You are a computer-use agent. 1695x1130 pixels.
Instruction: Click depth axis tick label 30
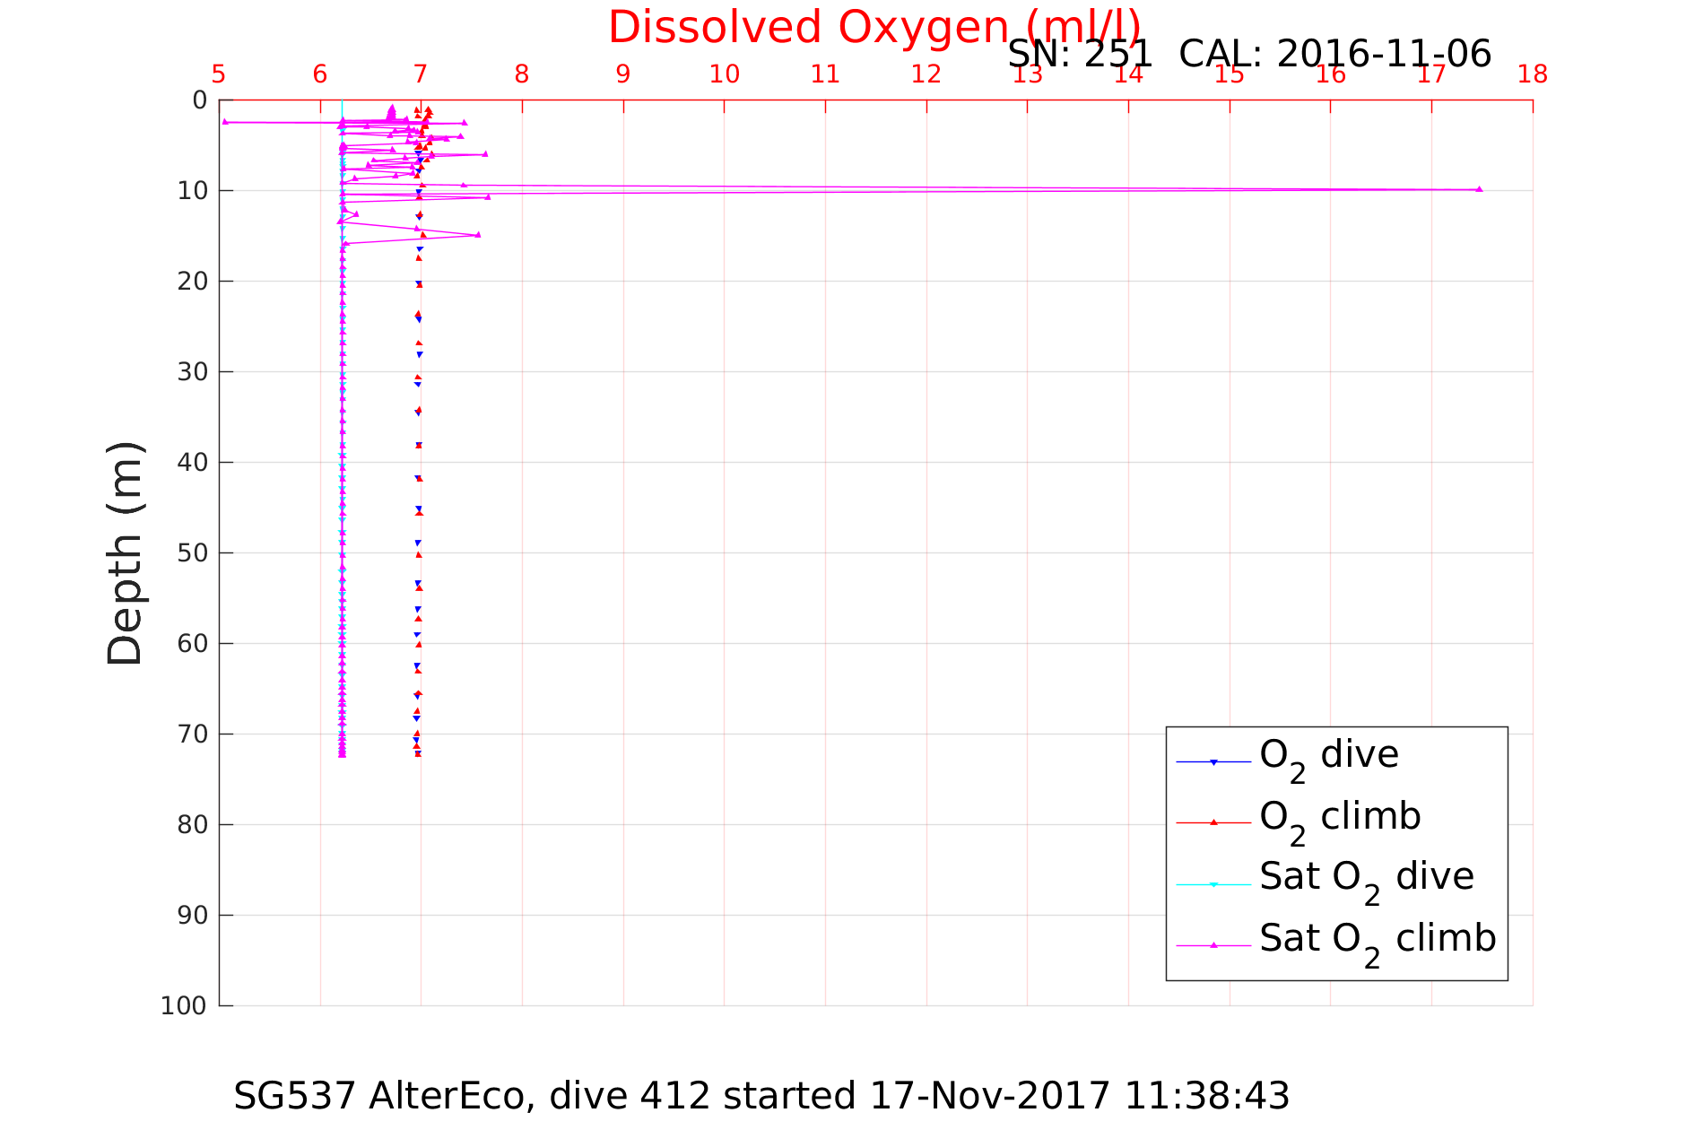coord(193,372)
